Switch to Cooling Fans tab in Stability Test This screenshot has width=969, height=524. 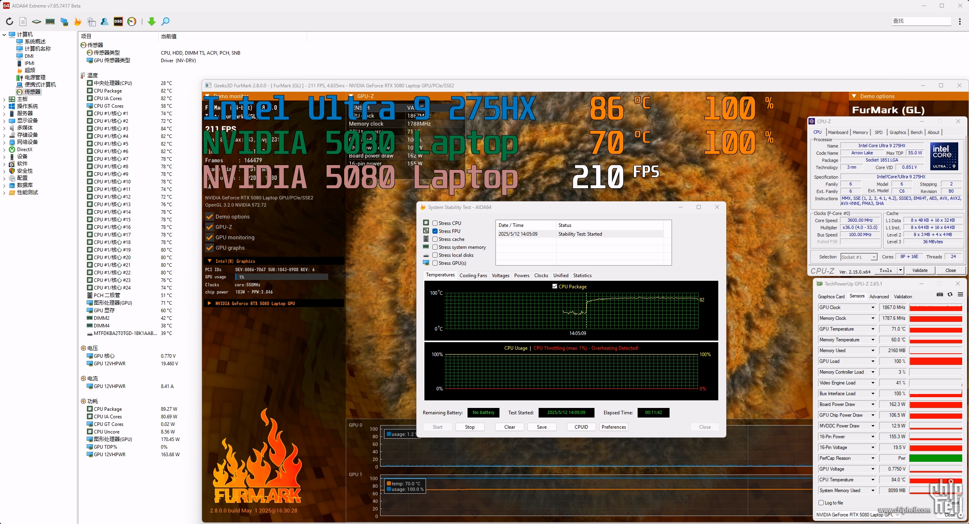tap(473, 276)
